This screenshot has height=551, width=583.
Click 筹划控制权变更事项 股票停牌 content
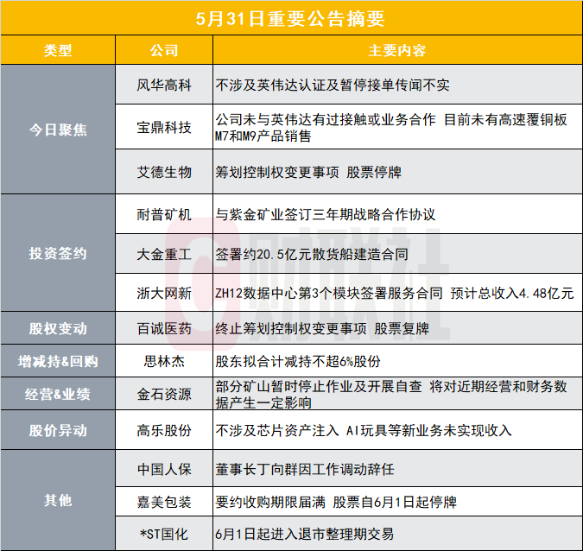[308, 172]
